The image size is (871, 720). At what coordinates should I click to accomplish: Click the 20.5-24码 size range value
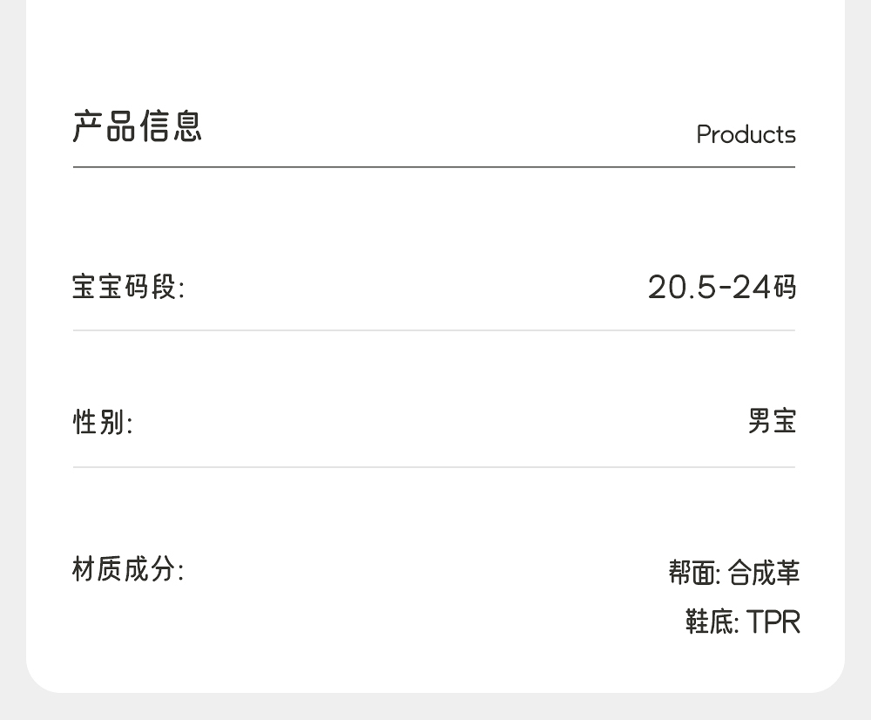tap(721, 287)
